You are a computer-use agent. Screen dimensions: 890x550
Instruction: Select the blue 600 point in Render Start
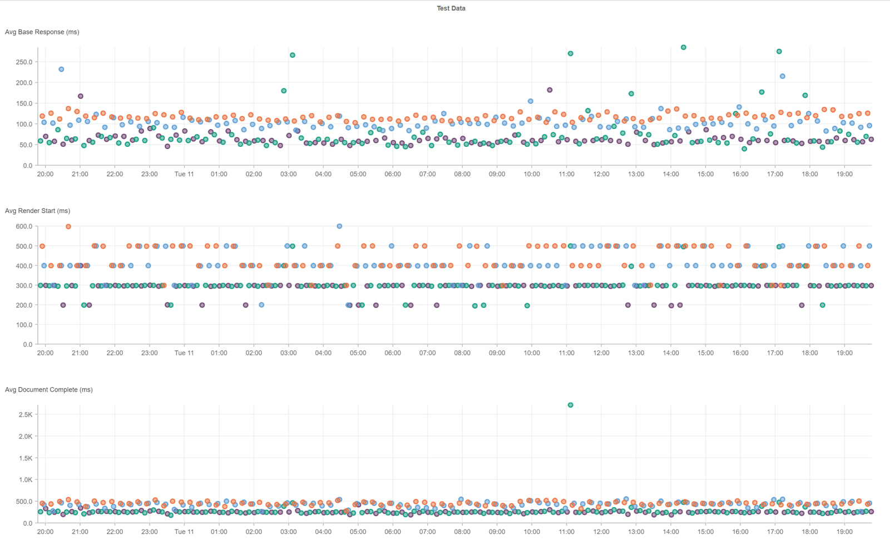pyautogui.click(x=339, y=226)
